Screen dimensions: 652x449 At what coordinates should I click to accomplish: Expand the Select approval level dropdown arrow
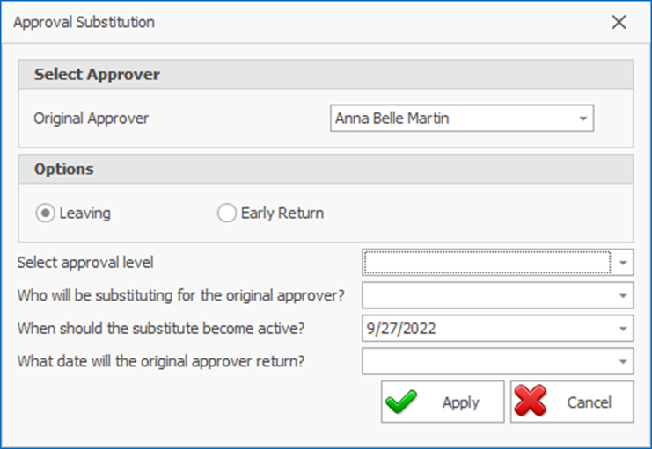[x=623, y=262]
